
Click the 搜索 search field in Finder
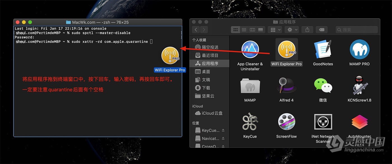click(x=357, y=29)
